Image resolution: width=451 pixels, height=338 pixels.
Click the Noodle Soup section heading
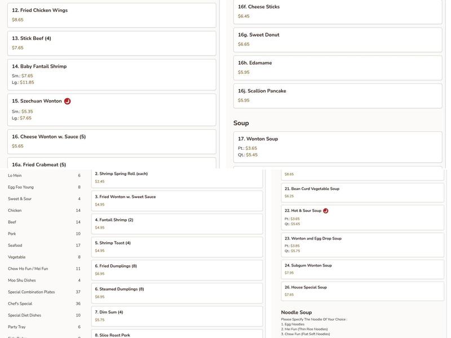point(297,313)
